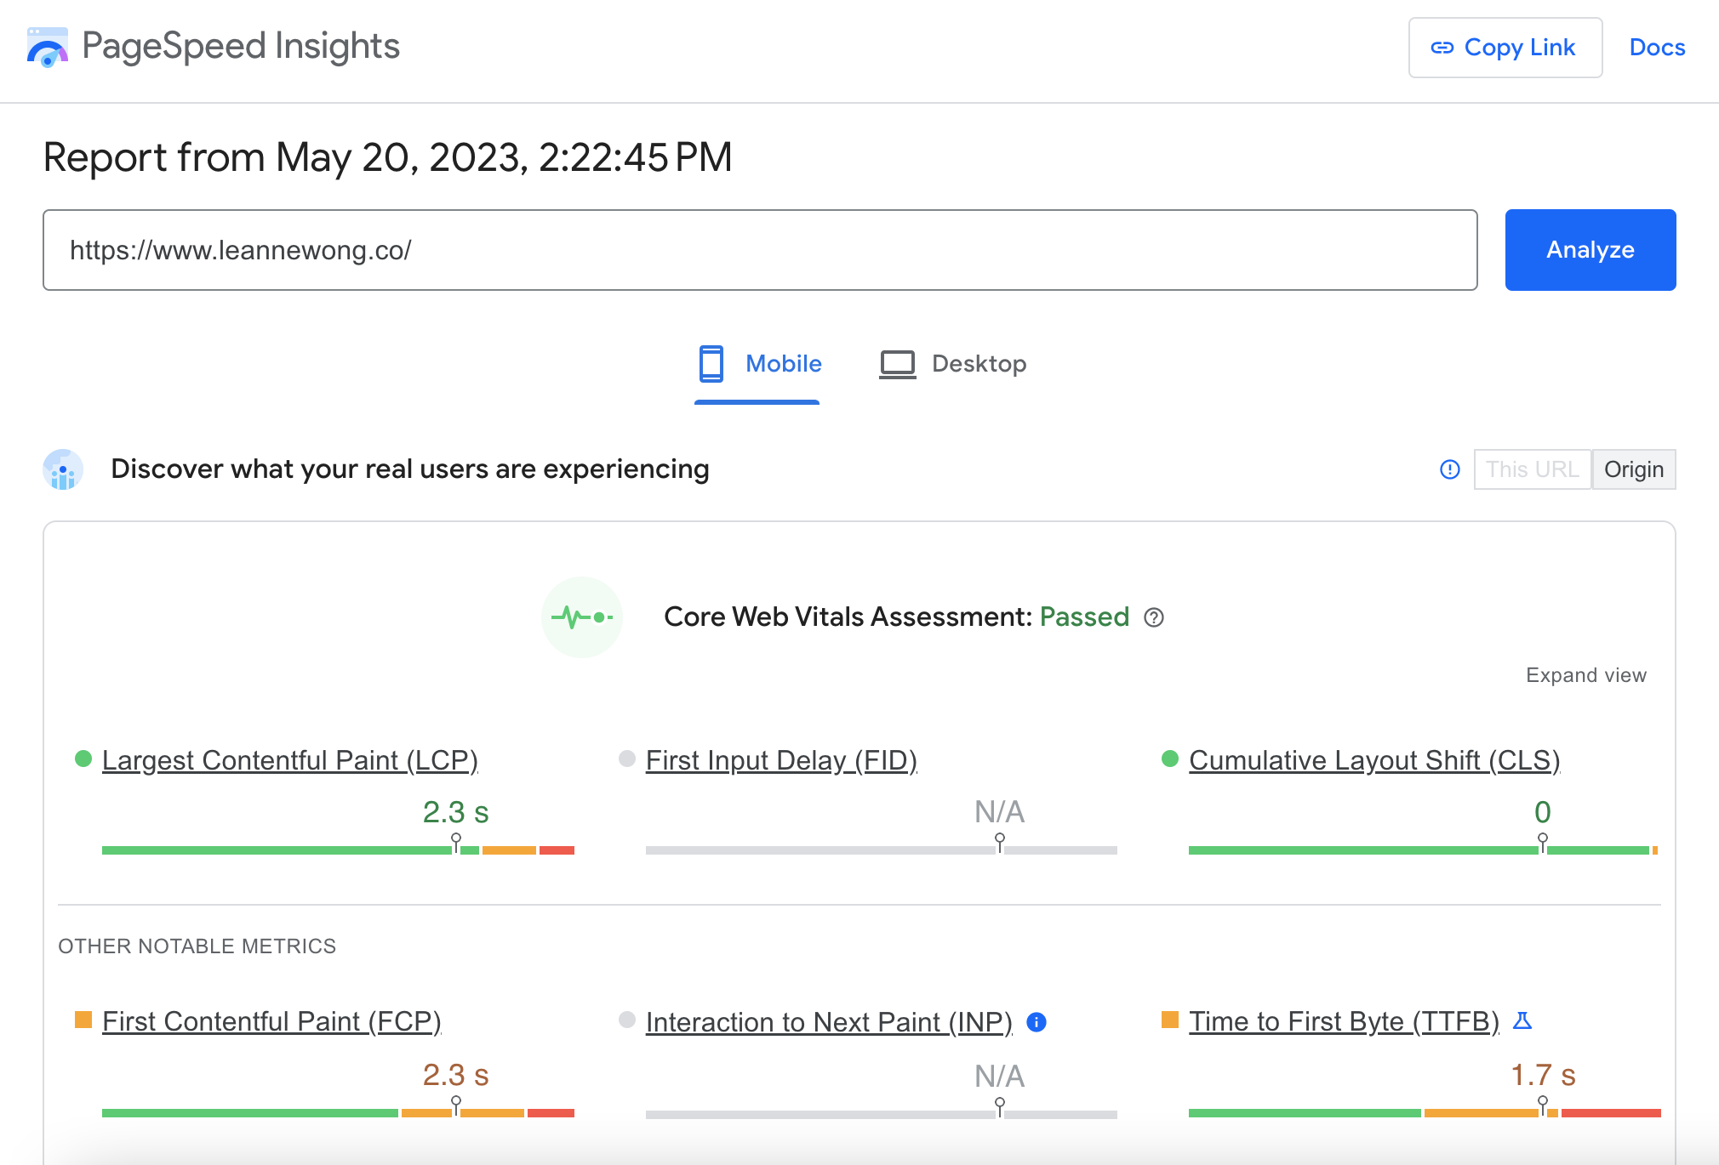Click the real users data icon

coord(63,469)
